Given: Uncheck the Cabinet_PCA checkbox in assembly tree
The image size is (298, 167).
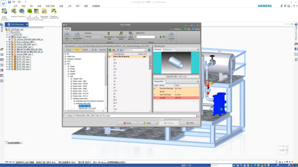Looking at the screenshot, I should pyautogui.click(x=9, y=39).
